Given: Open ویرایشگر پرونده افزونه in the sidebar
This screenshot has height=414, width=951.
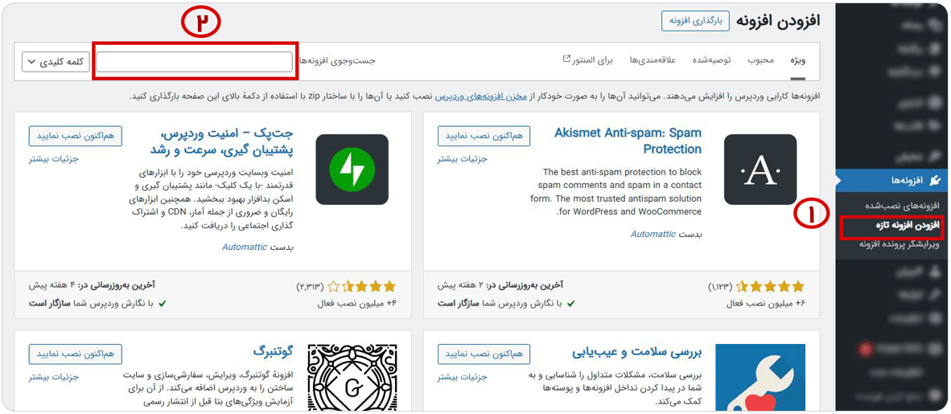Looking at the screenshot, I should tap(900, 244).
